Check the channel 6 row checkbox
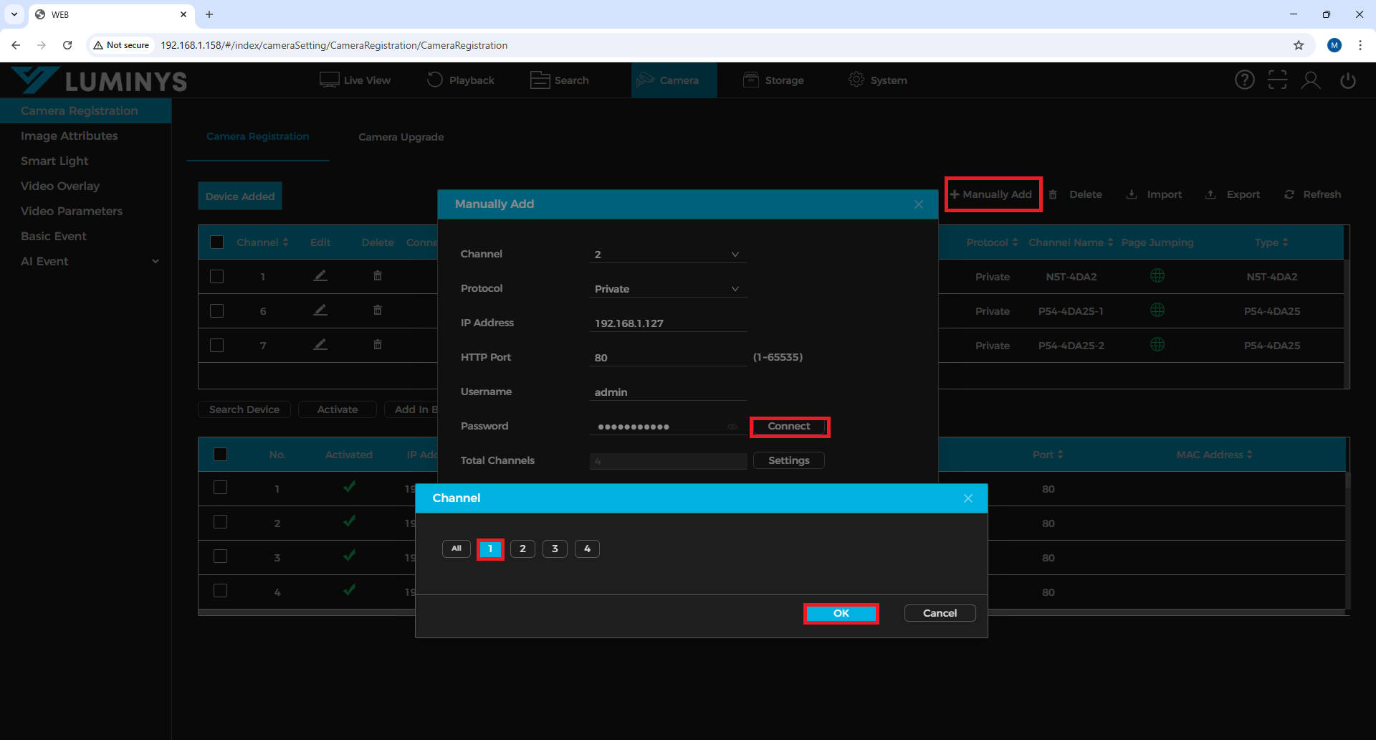Viewport: 1376px width, 740px height. click(x=217, y=311)
